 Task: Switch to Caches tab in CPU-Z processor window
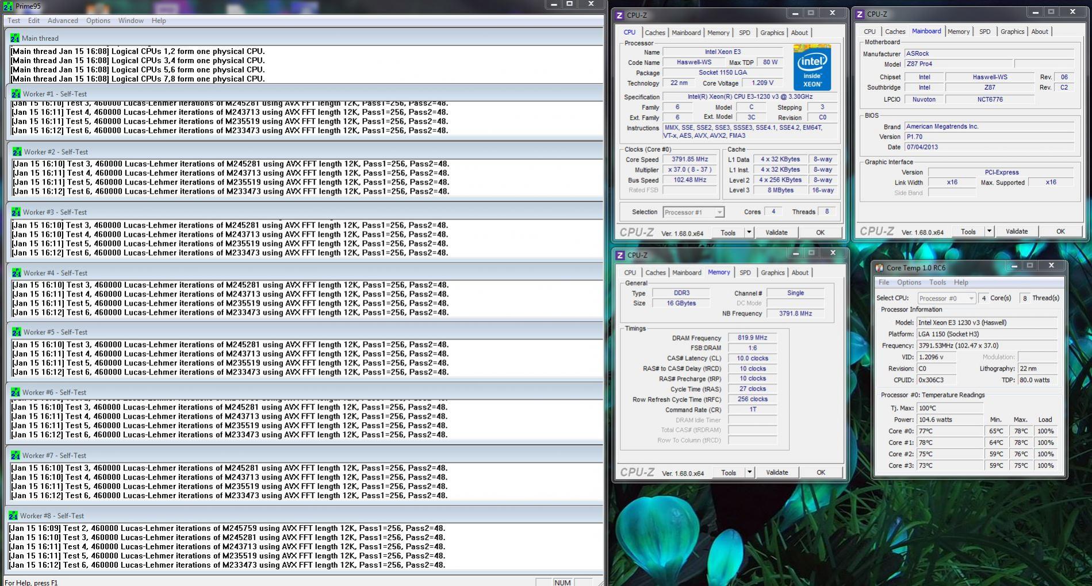tap(655, 33)
